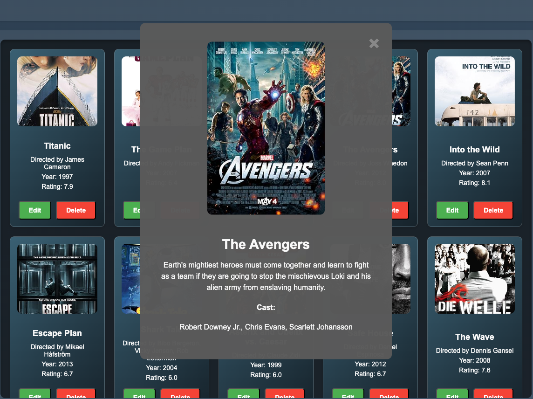This screenshot has height=399, width=533.
Task: Edit the Into the Wild movie
Action: pyautogui.click(x=452, y=210)
